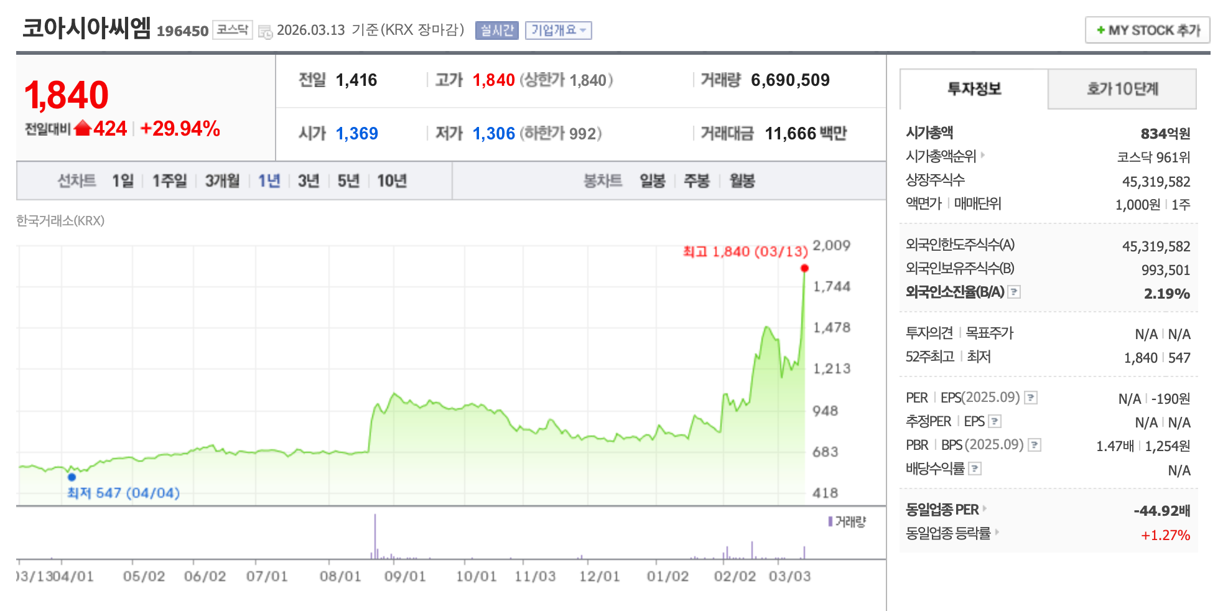Click help icon beside 배당수익률
The width and height of the screenshot is (1228, 611).
tap(975, 469)
